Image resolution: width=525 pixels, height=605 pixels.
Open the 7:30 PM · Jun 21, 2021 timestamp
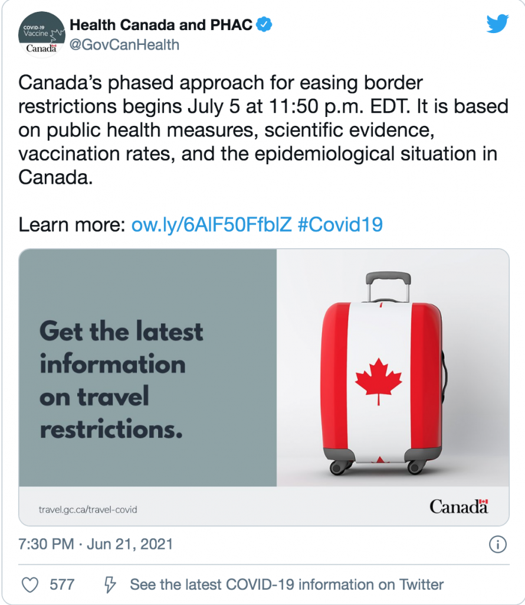click(96, 544)
